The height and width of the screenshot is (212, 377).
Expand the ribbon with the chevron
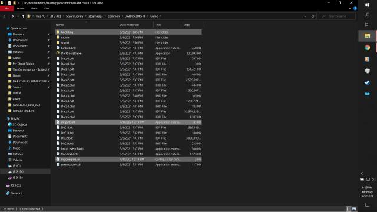pyautogui.click(x=350, y=8)
